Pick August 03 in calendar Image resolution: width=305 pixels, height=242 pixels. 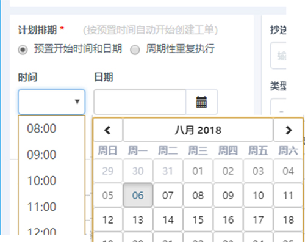pos(258,171)
